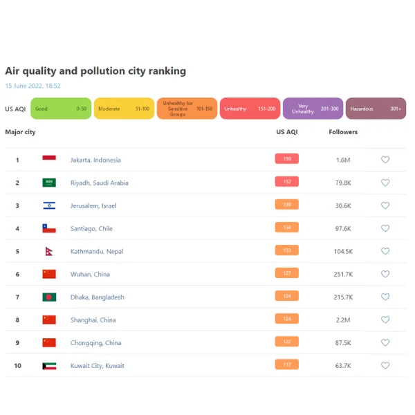Image resolution: width=415 pixels, height=415 pixels.
Task: Click the Saudi Arabia flag icon
Action: click(x=49, y=183)
